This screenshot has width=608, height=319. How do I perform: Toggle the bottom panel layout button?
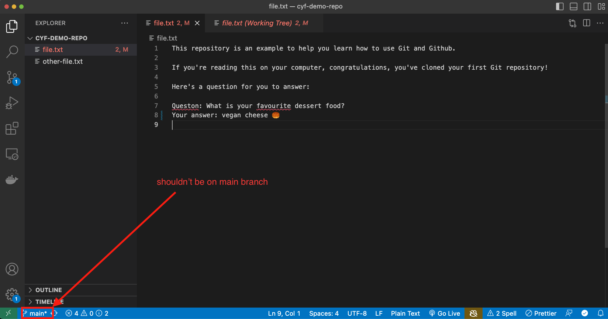pos(573,7)
